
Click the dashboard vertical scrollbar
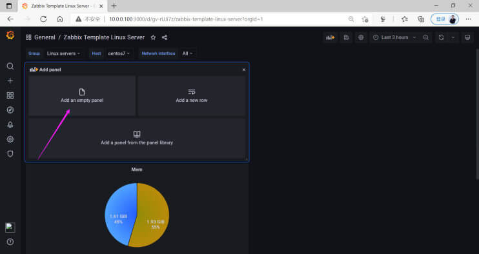pyautogui.click(x=477, y=114)
